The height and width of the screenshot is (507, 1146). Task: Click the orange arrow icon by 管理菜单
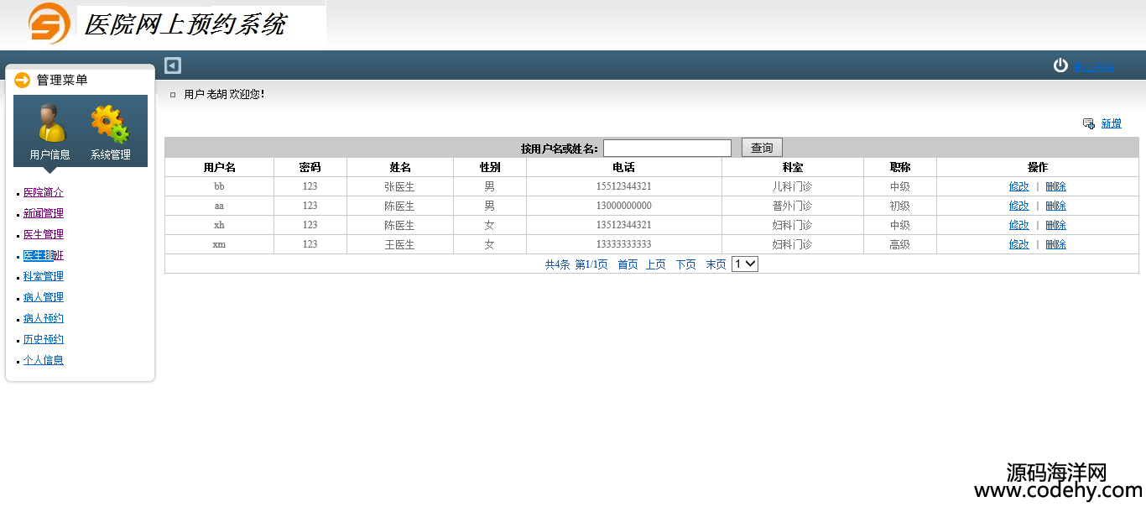pyautogui.click(x=23, y=80)
